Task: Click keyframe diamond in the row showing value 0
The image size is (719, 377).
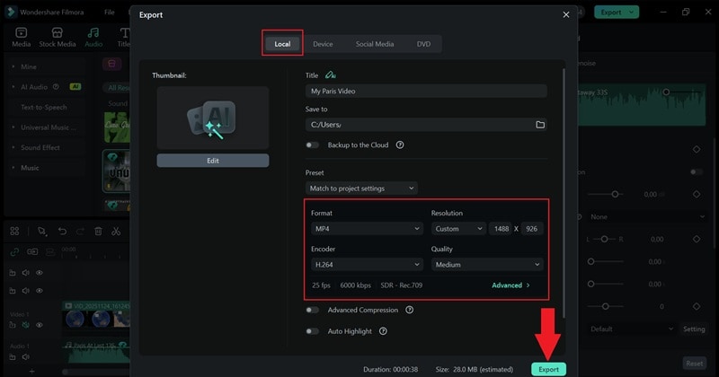Action: pyautogui.click(x=697, y=306)
